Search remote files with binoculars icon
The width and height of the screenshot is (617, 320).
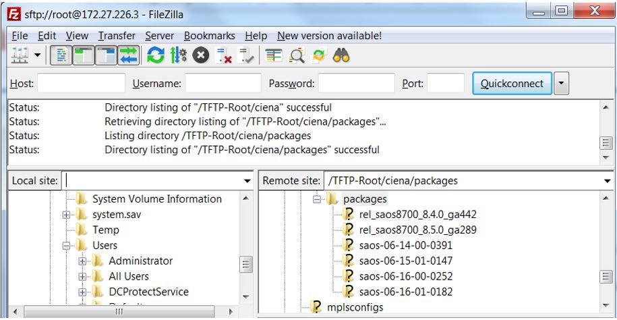click(x=341, y=57)
